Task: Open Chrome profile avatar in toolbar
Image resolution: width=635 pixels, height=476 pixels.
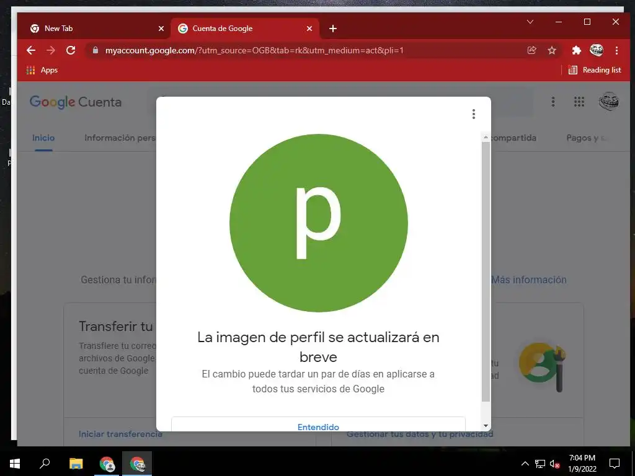Action: [597, 50]
